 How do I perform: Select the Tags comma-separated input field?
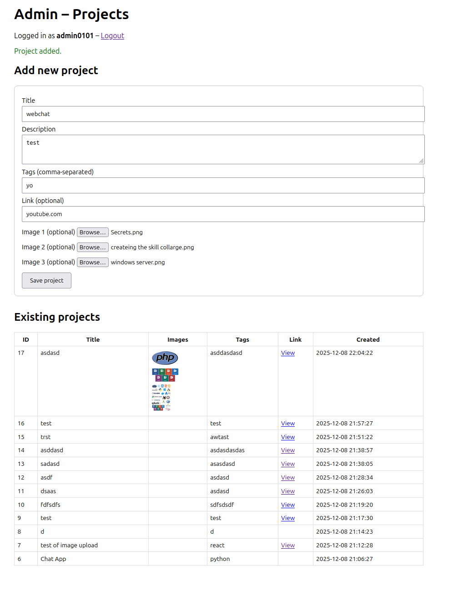coord(223,185)
